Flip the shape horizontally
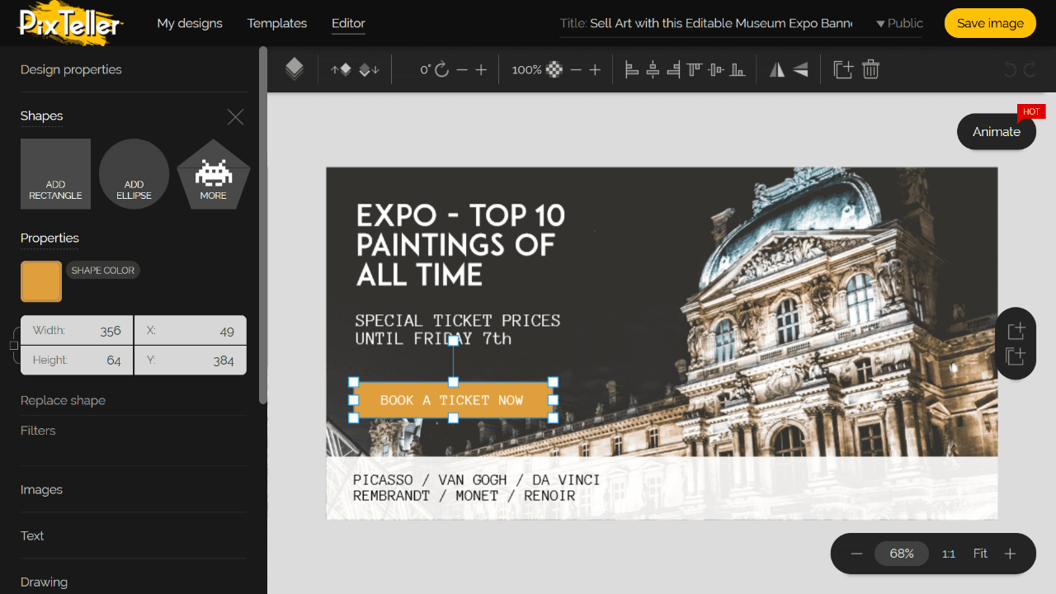This screenshot has height=594, width=1056. click(x=777, y=69)
